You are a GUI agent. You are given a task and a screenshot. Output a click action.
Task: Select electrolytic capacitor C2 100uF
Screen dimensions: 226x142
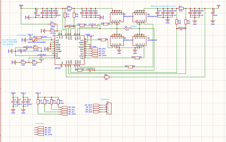pyautogui.click(x=36, y=13)
